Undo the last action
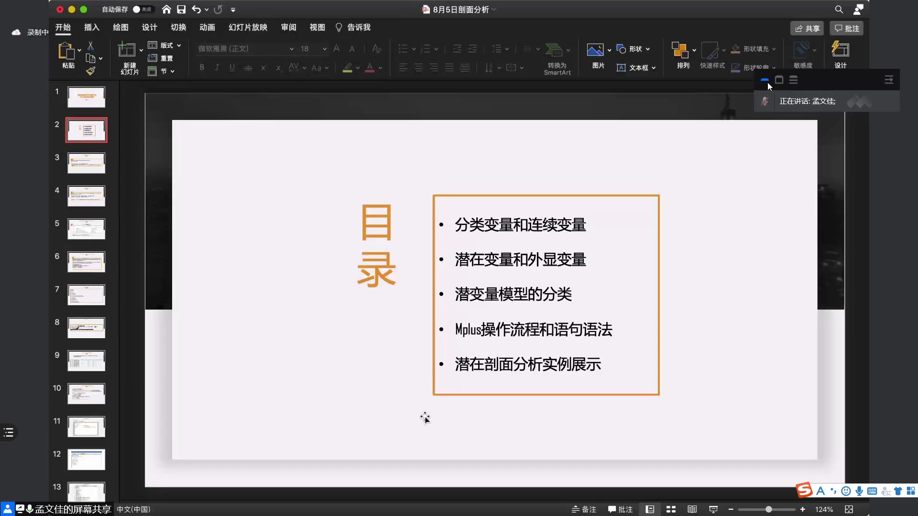 point(196,10)
